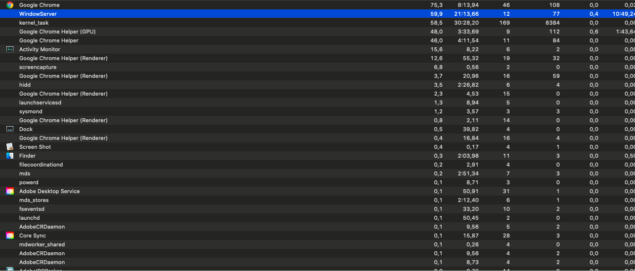The width and height of the screenshot is (635, 271).
Task: Click kernel_task's 8384 idle wake-ups value
Action: (x=552, y=23)
